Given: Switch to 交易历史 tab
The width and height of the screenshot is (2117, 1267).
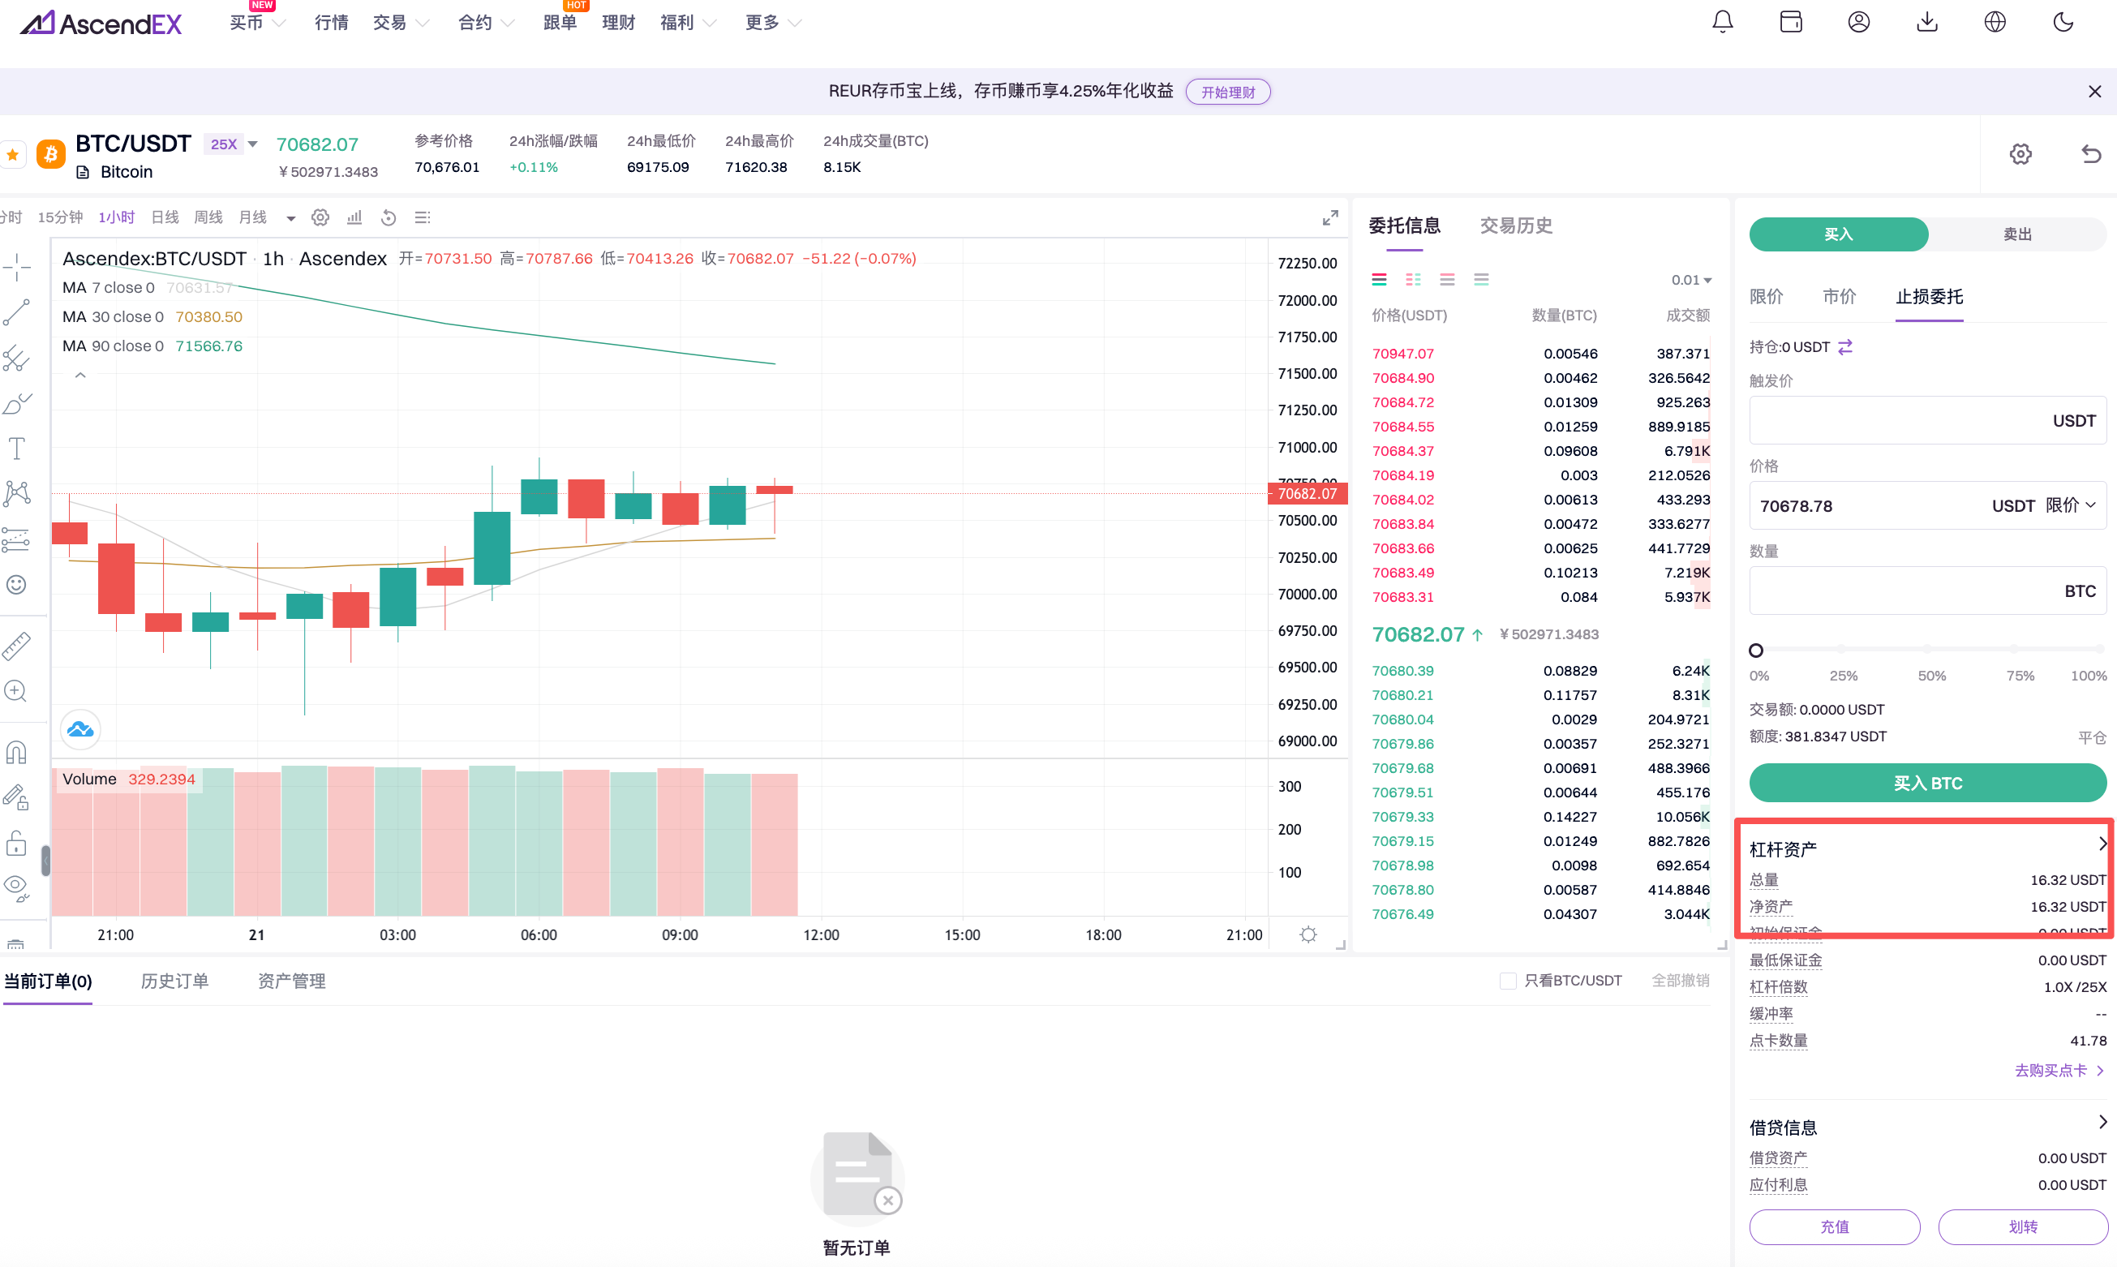Looking at the screenshot, I should (x=1515, y=225).
